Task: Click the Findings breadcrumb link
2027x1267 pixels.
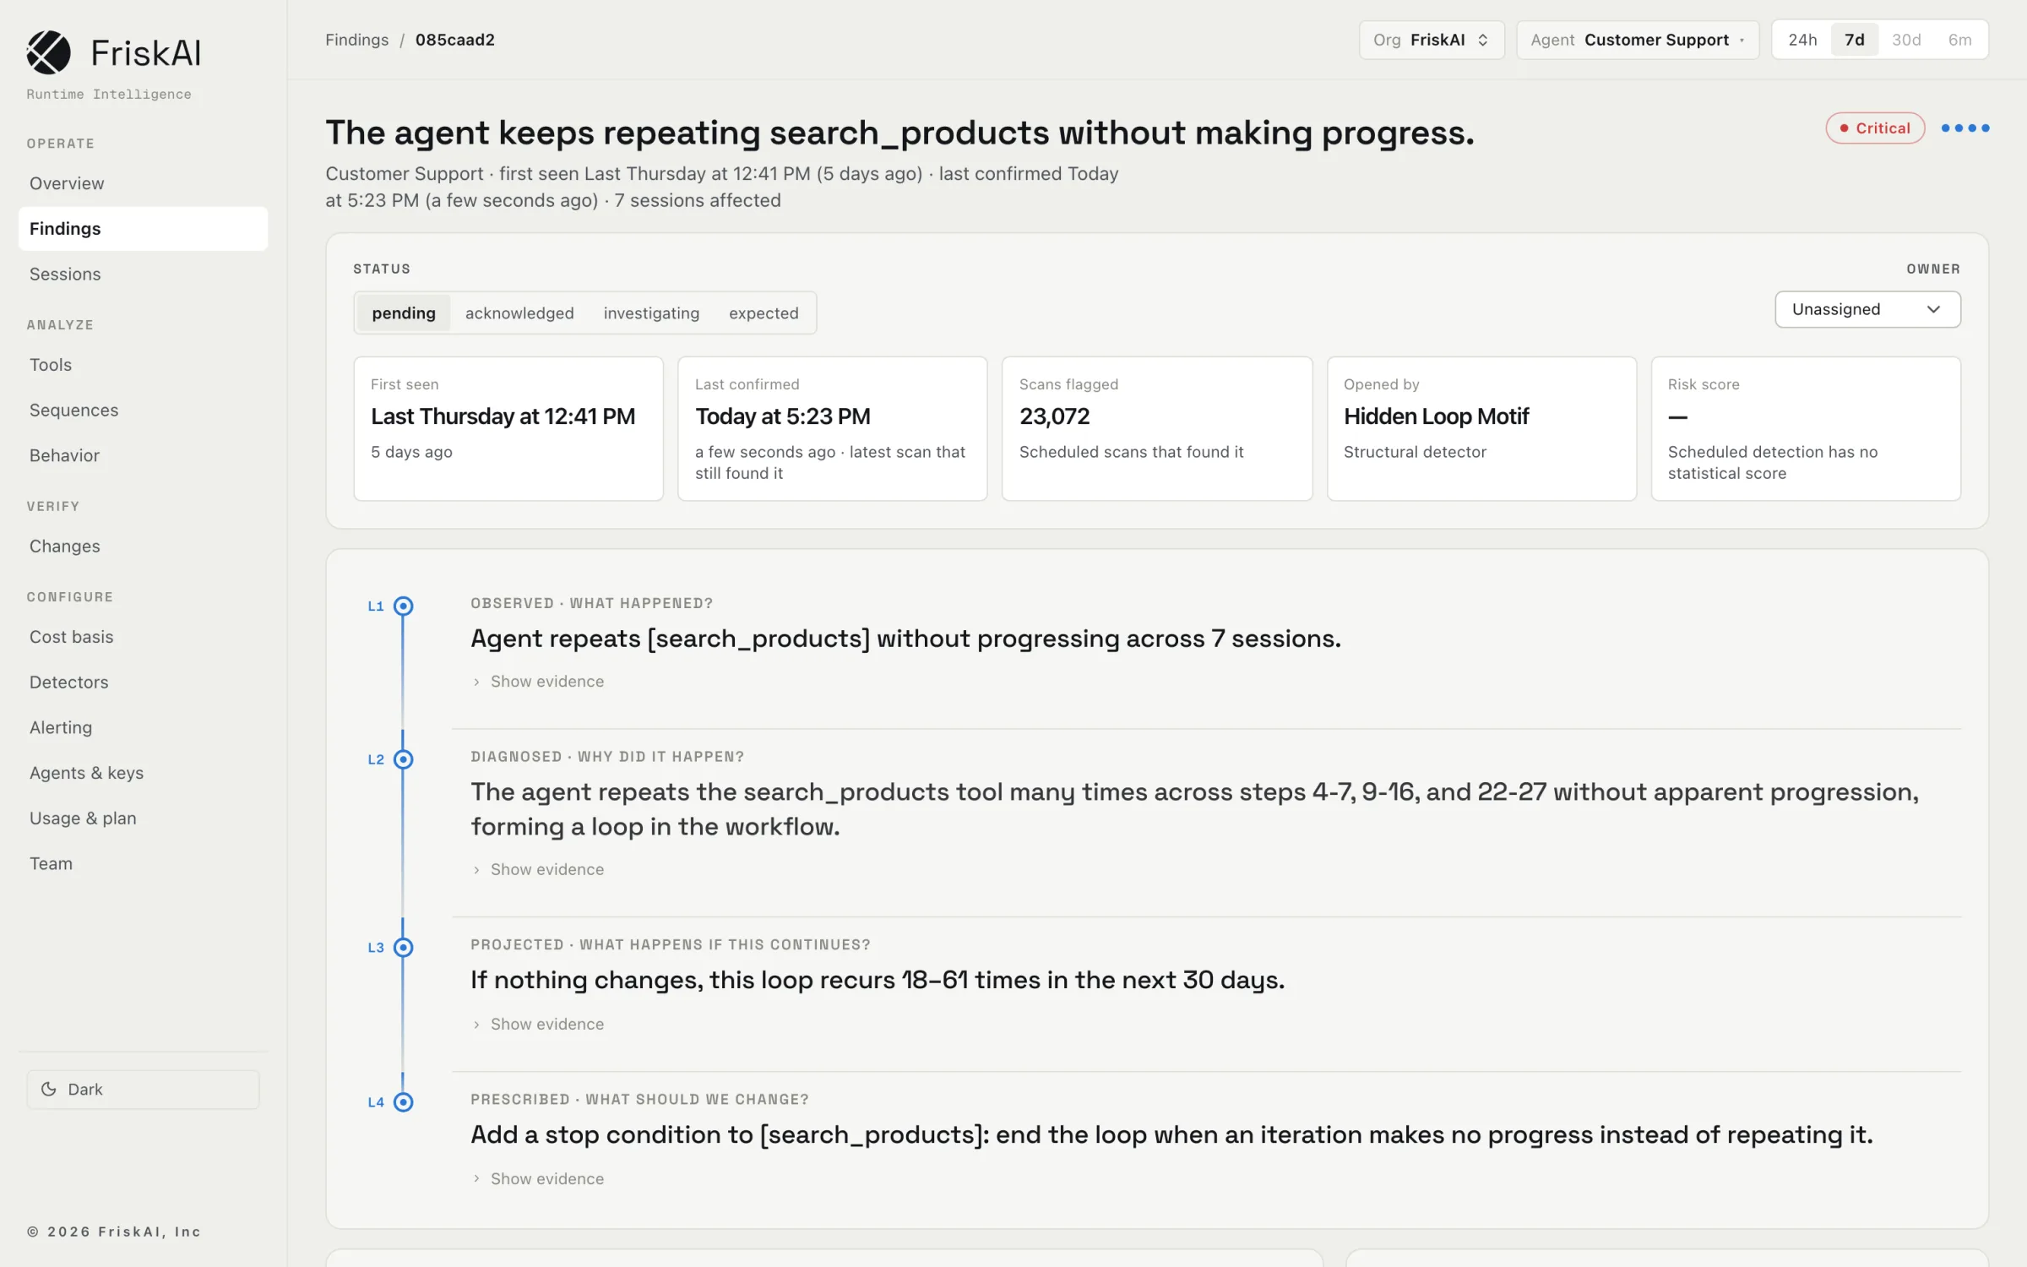Action: tap(356, 40)
